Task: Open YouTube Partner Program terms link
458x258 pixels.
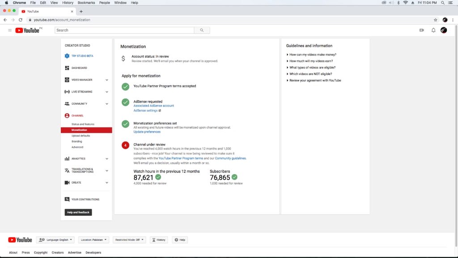Action: [x=181, y=158]
